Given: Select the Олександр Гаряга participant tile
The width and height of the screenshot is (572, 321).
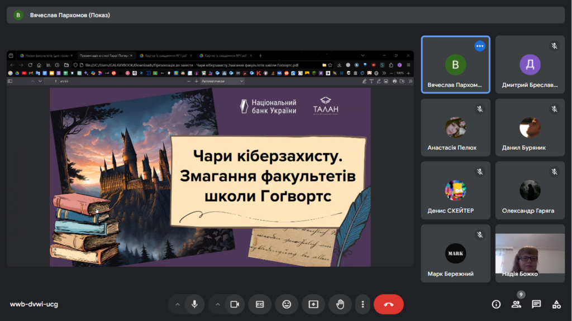Looking at the screenshot, I should pos(530,190).
